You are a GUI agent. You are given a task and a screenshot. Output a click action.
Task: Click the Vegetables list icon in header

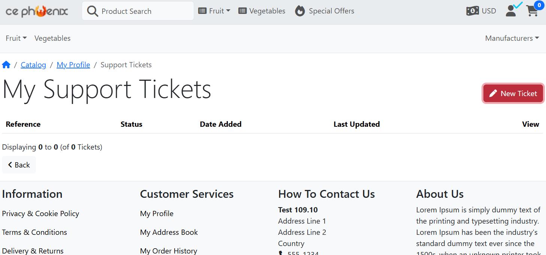242,11
